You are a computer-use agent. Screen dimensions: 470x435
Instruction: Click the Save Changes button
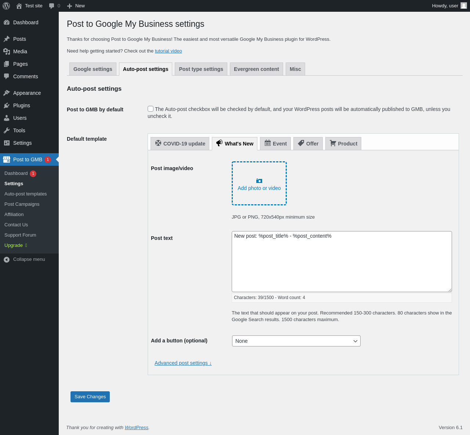pos(90,397)
